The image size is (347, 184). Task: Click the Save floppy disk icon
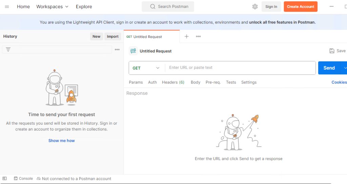(332, 51)
